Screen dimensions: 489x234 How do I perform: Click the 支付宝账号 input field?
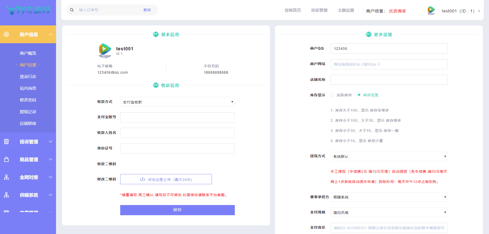coord(177,117)
